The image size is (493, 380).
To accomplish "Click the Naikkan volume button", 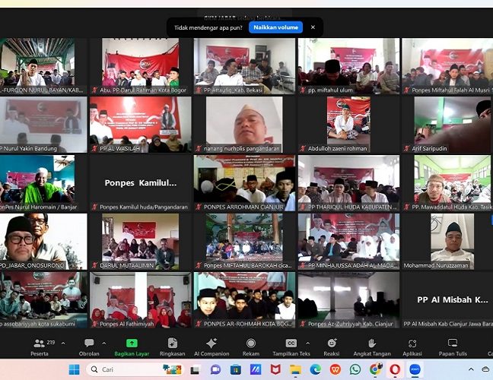I will coord(275,27).
